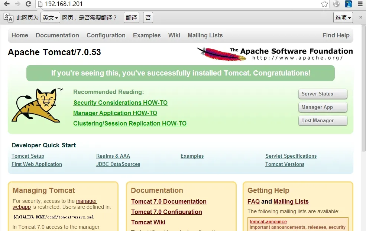Click the 否 decline translation button
The width and height of the screenshot is (366, 231).
tap(148, 17)
